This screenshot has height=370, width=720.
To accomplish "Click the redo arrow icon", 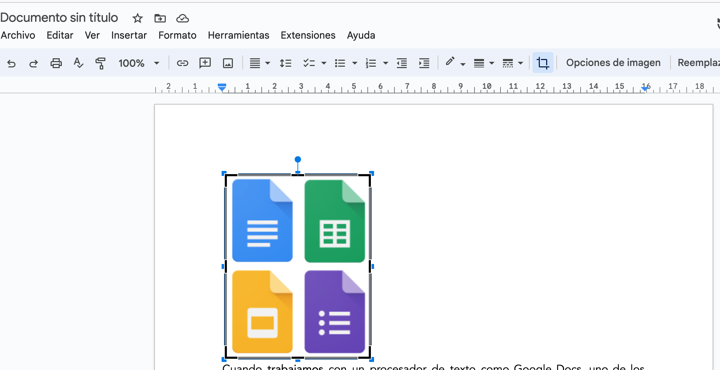I will click(x=33, y=63).
